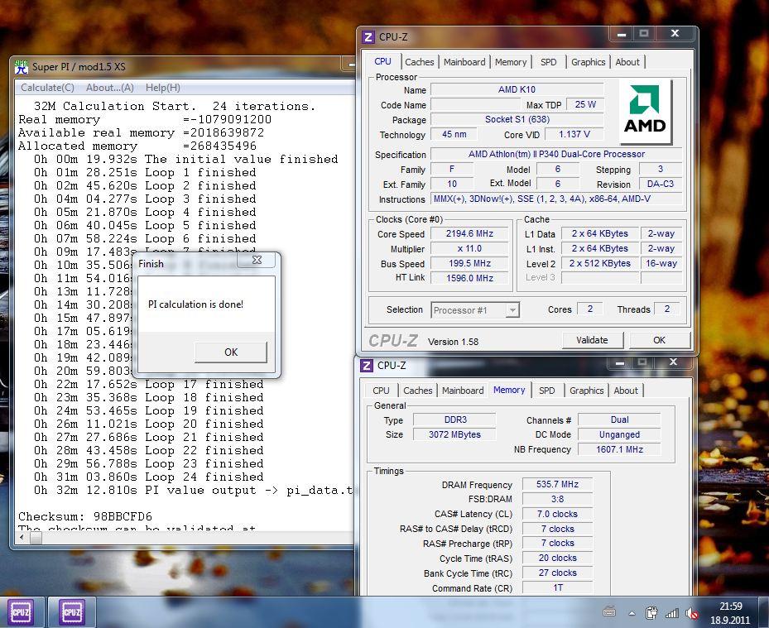Click the Core Speed value 2194.6 MHz
Viewport: 769px width, 628px height.
coord(469,234)
